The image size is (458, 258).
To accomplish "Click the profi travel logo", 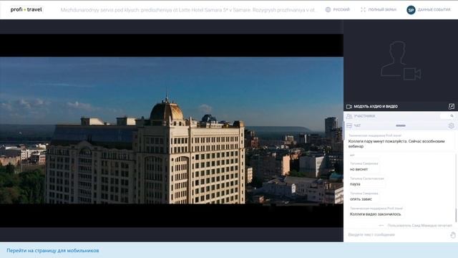I will coord(26,9).
